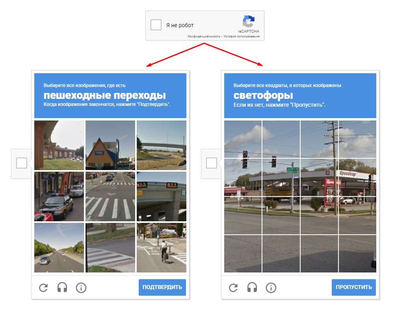
Task: Select the highway with cars image tile
Action: pos(59,248)
